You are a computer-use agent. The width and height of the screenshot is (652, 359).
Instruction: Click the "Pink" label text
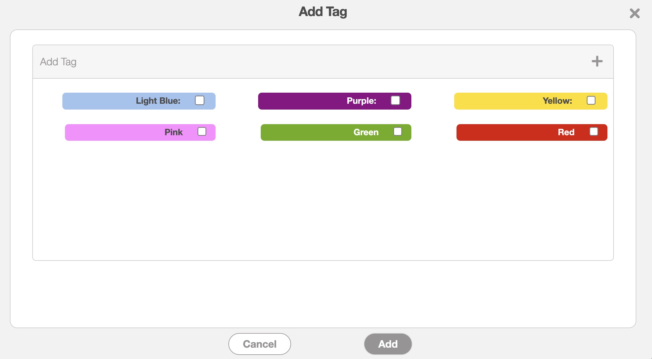pyautogui.click(x=173, y=132)
